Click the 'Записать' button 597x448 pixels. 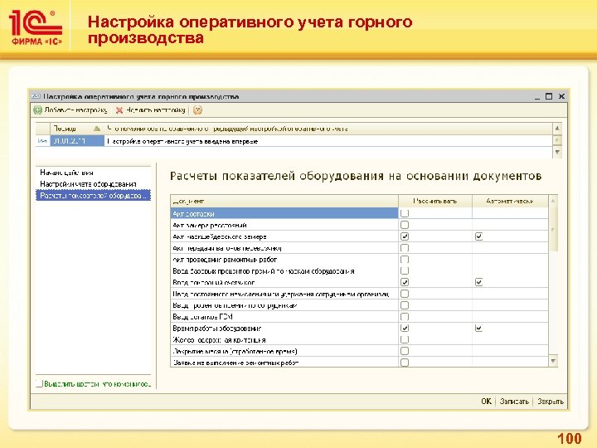click(514, 402)
